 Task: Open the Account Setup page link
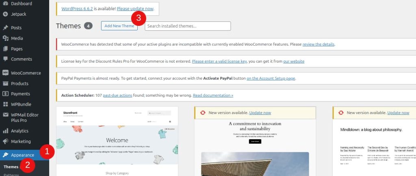[x=271, y=78]
